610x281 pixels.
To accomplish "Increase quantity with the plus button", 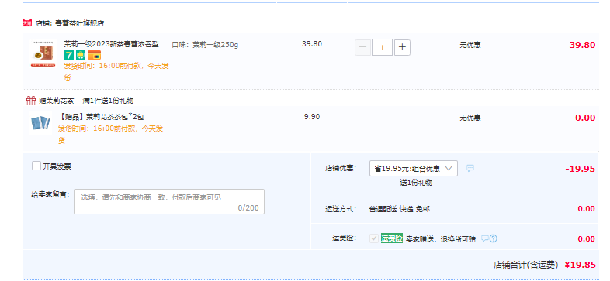I will point(402,48).
